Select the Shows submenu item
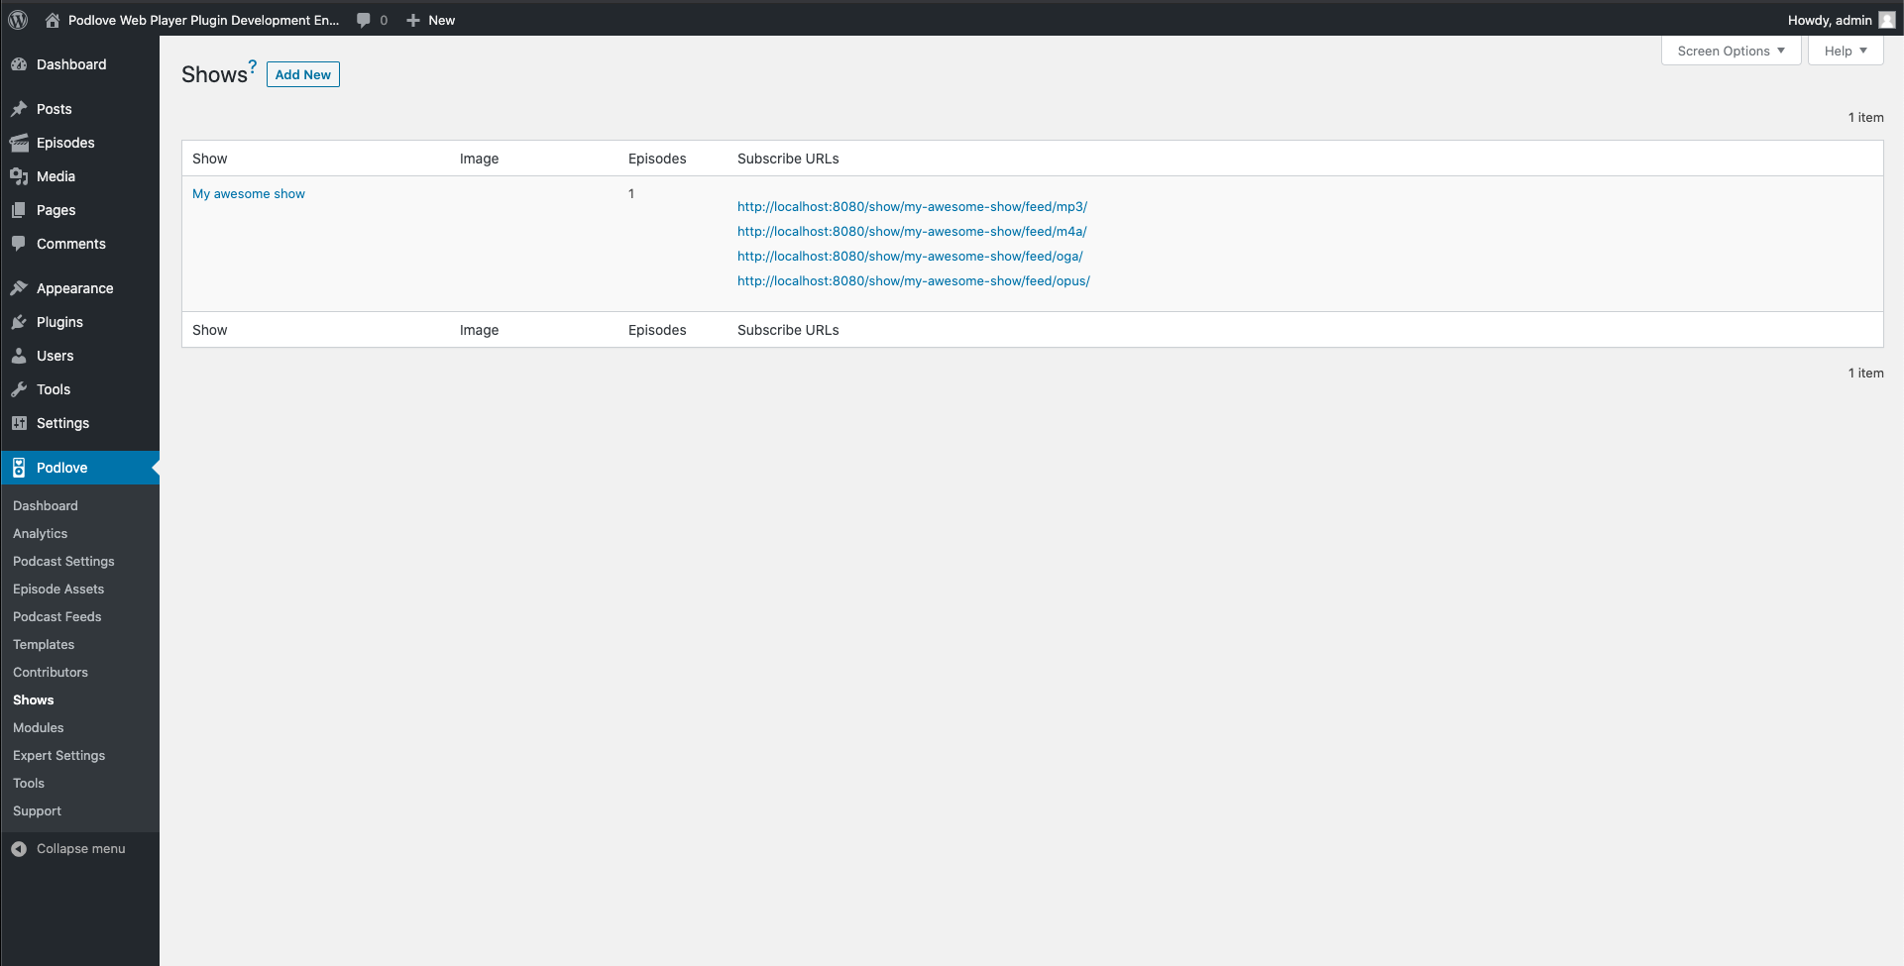The width and height of the screenshot is (1904, 966). point(33,699)
